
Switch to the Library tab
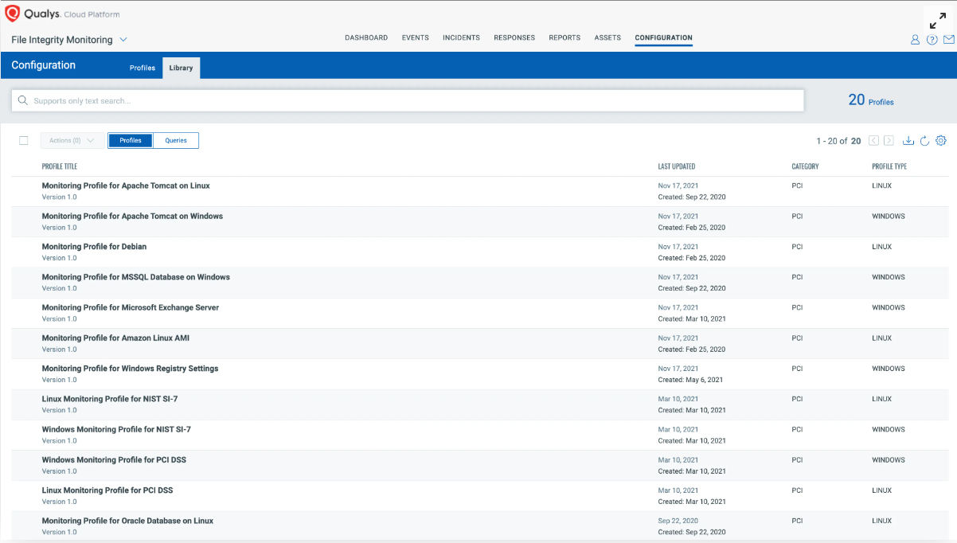(x=181, y=68)
